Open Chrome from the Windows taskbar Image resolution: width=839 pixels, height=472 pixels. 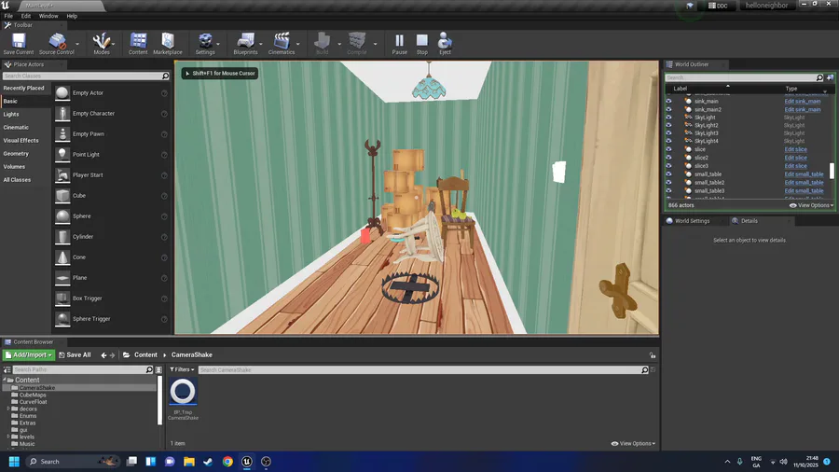coord(227,462)
